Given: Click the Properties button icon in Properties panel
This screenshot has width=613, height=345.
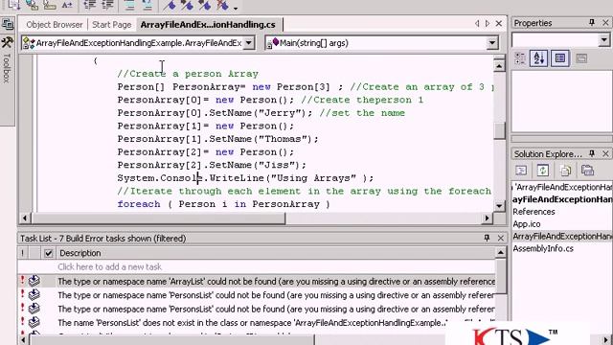Looking at the screenshot, I should [x=559, y=58].
